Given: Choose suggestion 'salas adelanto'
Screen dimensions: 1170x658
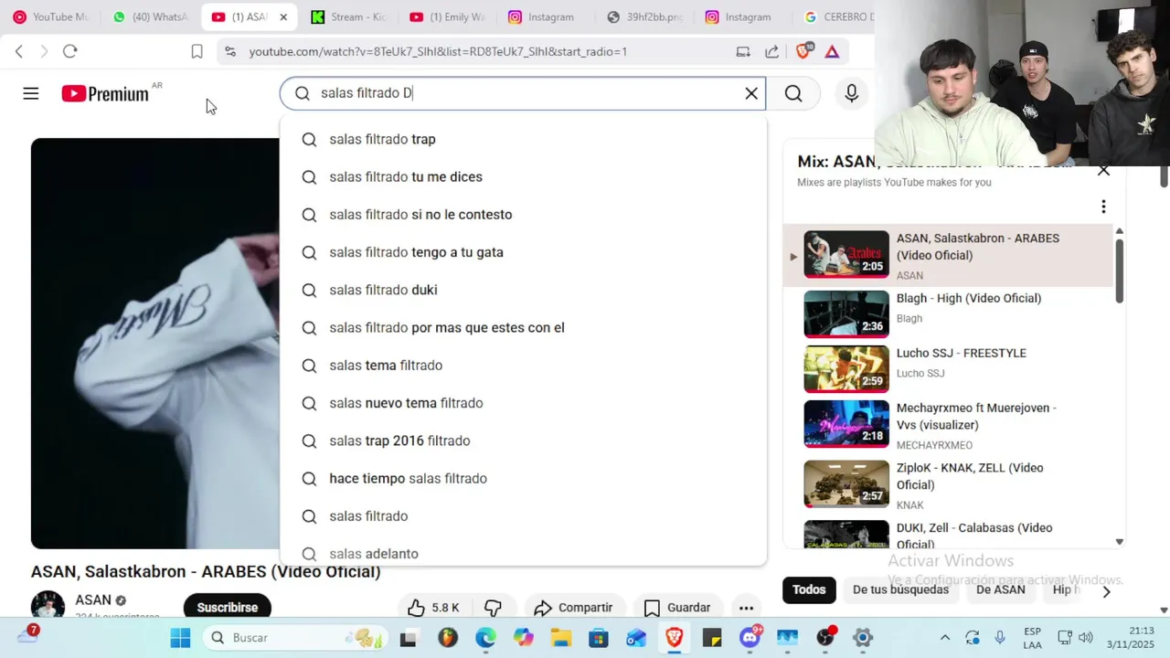Looking at the screenshot, I should (x=523, y=554).
